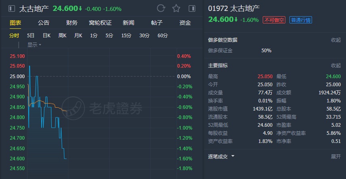The image size is (346, 179).
Task: Select the 1分 interval
Action: point(93,36)
